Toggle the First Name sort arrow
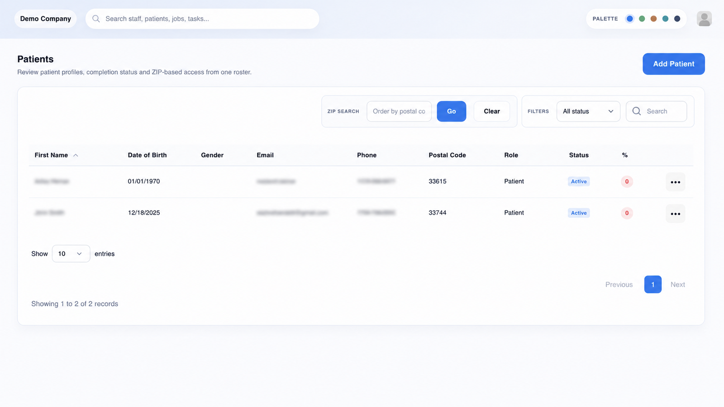 76,155
